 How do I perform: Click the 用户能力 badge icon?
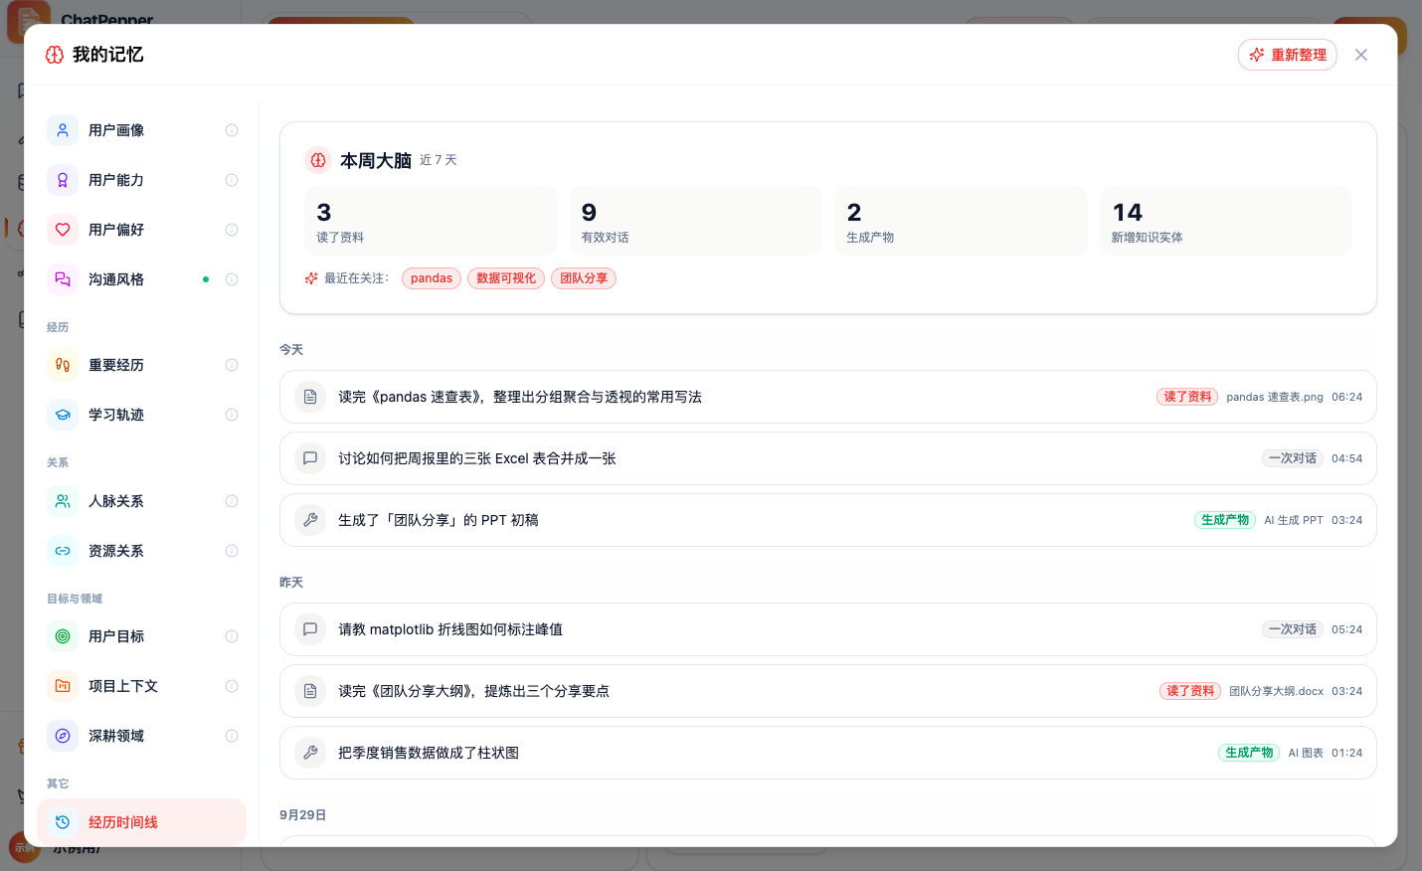(x=63, y=180)
